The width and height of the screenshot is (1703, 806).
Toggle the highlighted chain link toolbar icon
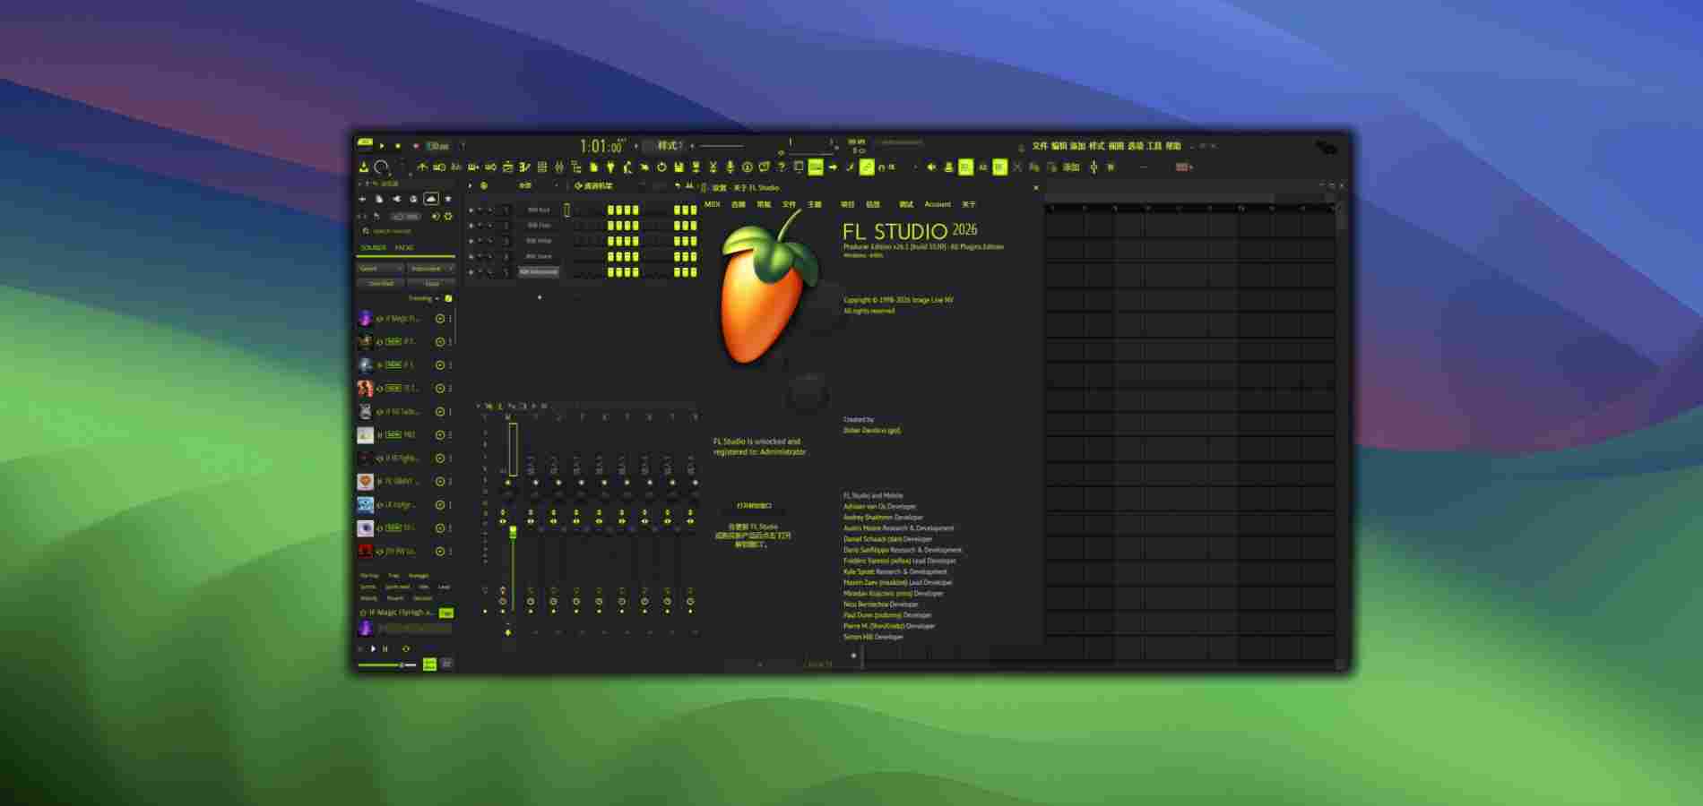(x=867, y=167)
